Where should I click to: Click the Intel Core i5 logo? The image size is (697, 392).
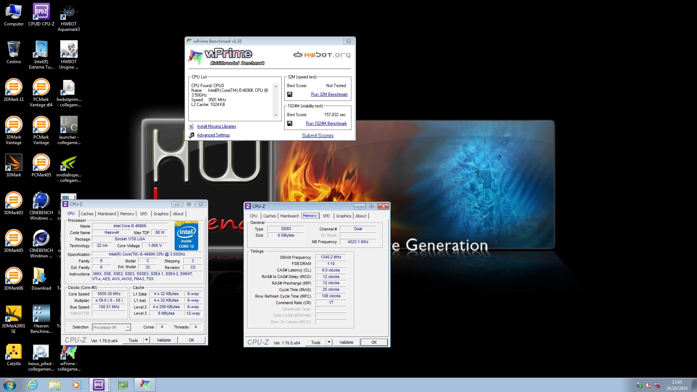click(x=186, y=236)
